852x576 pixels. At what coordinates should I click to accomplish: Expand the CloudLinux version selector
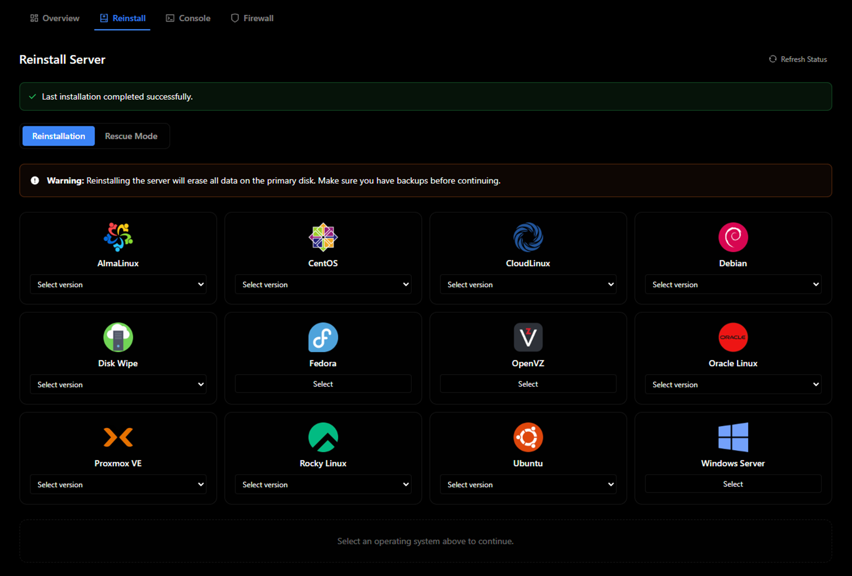[528, 284]
